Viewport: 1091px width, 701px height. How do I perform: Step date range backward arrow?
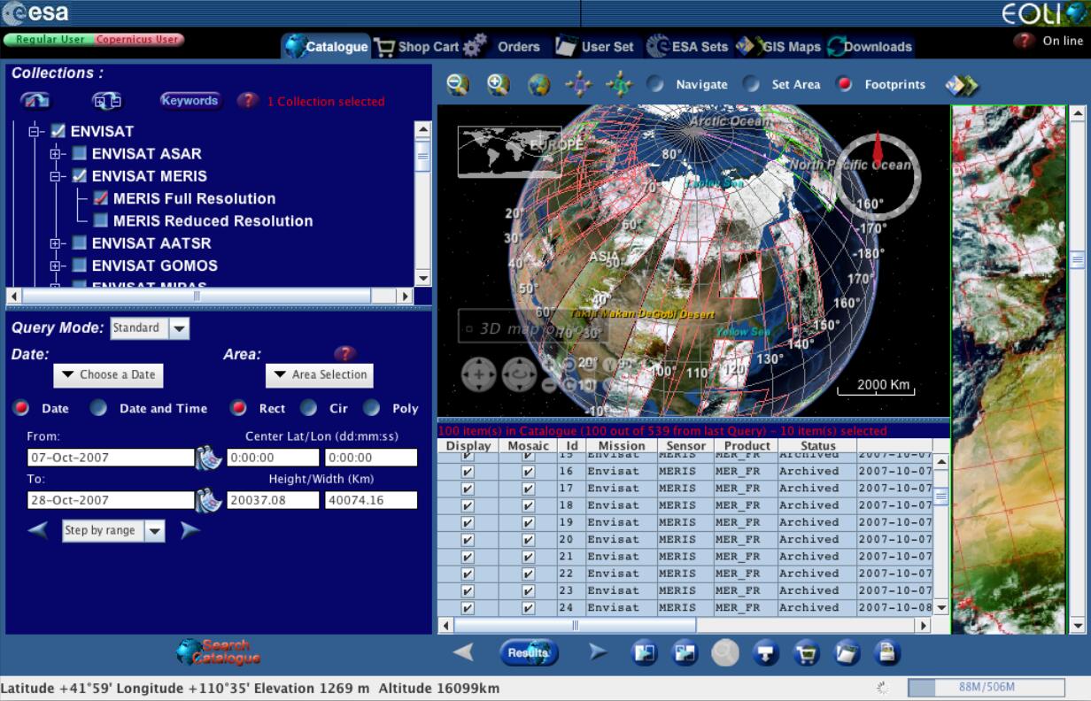coord(38,530)
